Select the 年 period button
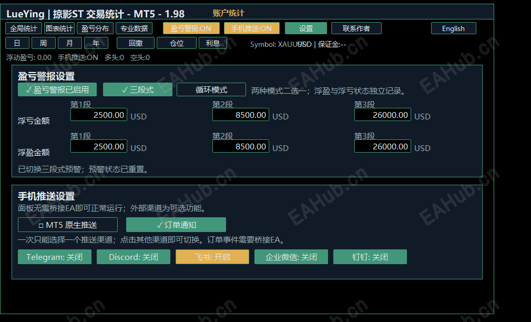This screenshot has width=531, height=322. [96, 43]
